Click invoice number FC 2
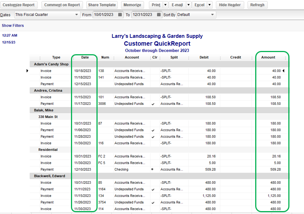Viewport: 304px width, 214px height. pos(102,156)
